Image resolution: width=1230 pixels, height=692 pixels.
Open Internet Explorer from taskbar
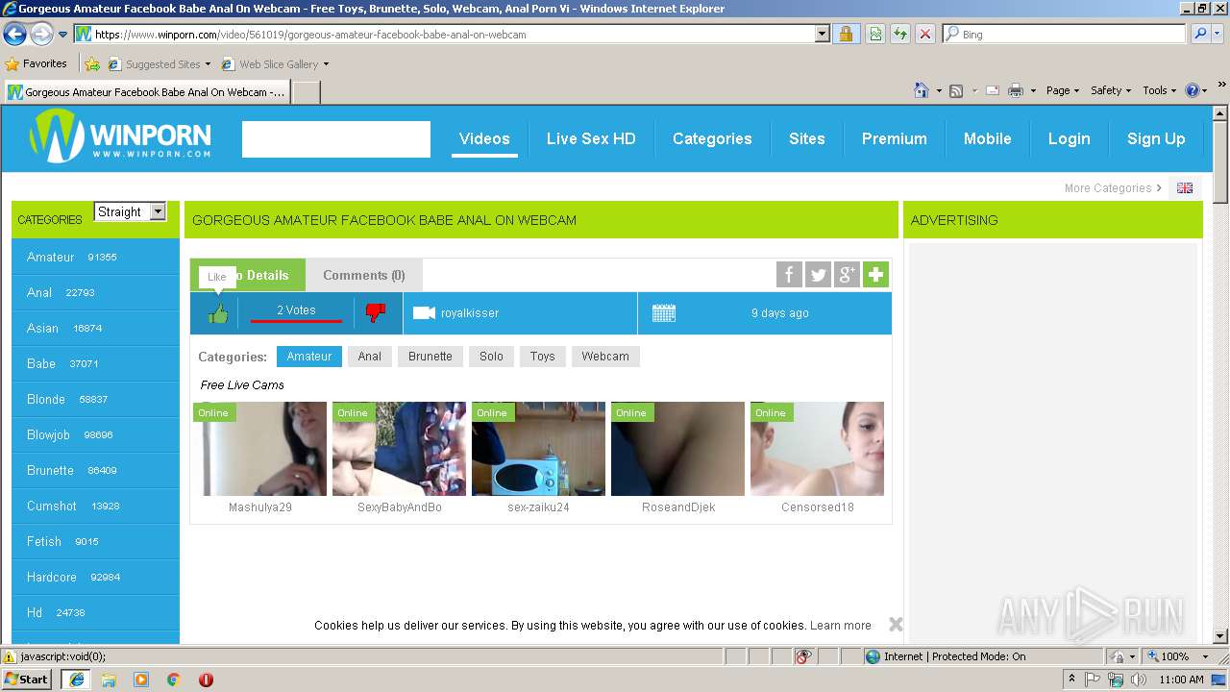click(76, 680)
